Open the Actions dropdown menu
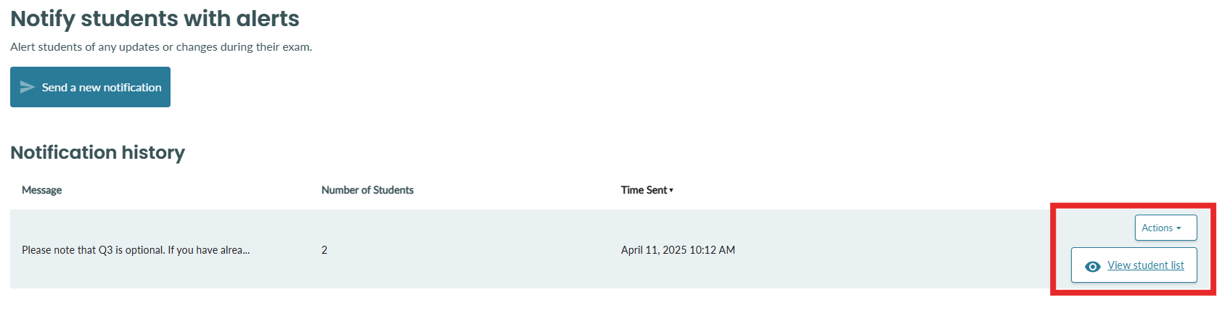 tap(1165, 228)
